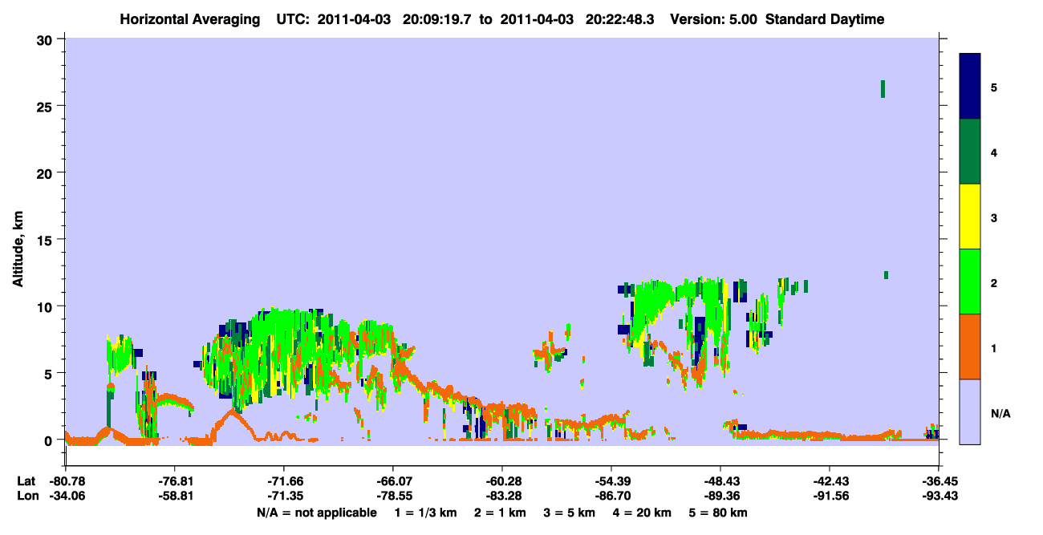Click the start time '20:09:19.7' in the title

tap(436, 19)
